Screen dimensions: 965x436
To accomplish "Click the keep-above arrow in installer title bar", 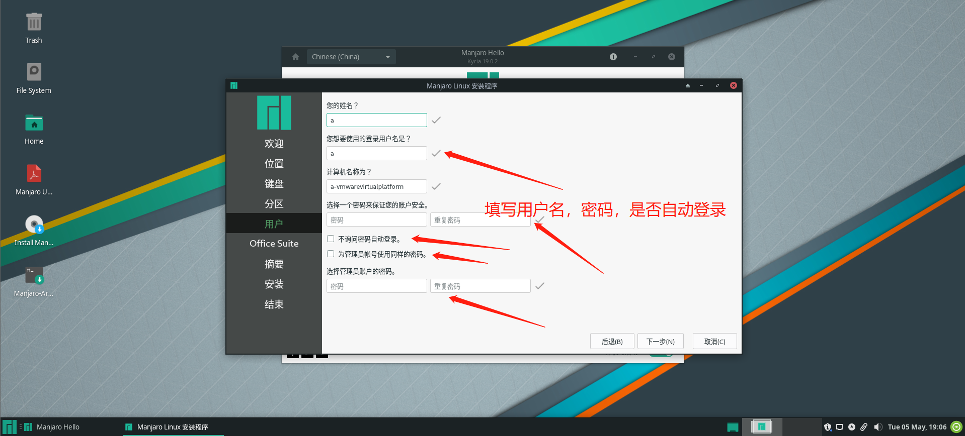I will tap(687, 86).
